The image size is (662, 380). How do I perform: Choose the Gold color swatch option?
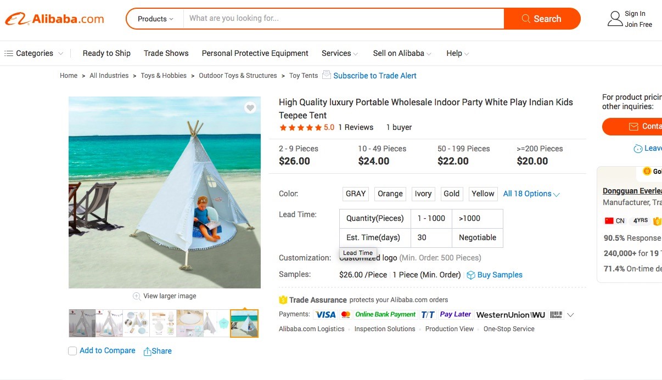(x=452, y=194)
